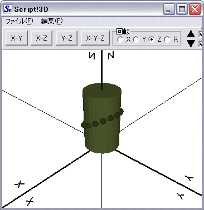Open the 編集(E) menu
204x210 pixels.
pos(52,21)
